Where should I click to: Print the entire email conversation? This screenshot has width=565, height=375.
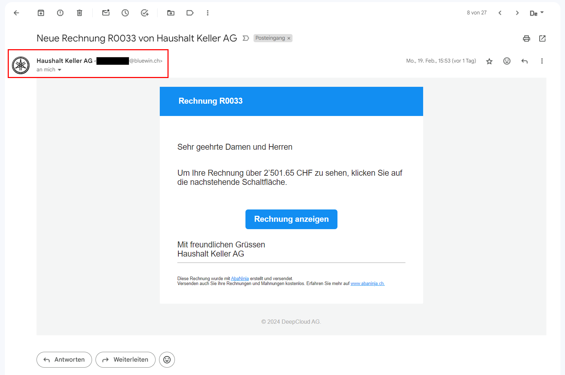[x=526, y=39]
